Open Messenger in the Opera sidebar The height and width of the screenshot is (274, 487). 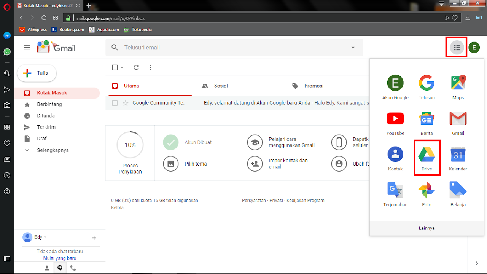pyautogui.click(x=7, y=35)
